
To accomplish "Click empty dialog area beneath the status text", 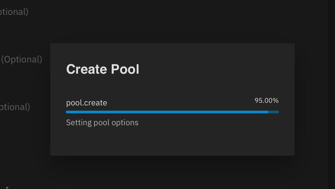I will 172,140.
